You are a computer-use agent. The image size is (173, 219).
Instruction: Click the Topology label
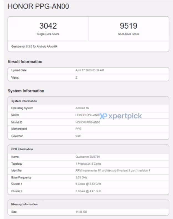[17, 164]
